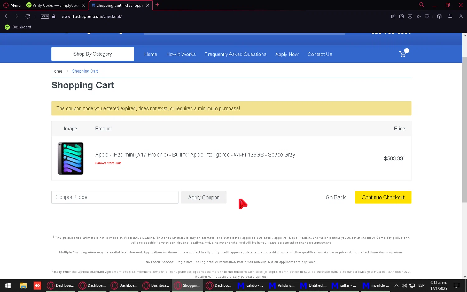Open the ad blocker shield icon
This screenshot has width=467, height=292.
(x=410, y=16)
